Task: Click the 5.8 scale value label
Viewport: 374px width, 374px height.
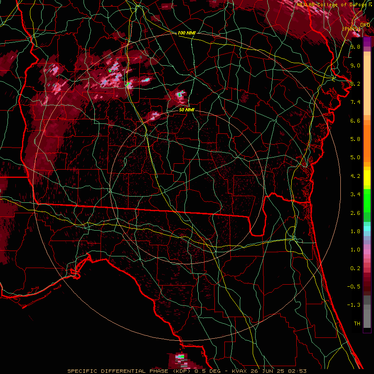Action: (x=355, y=139)
